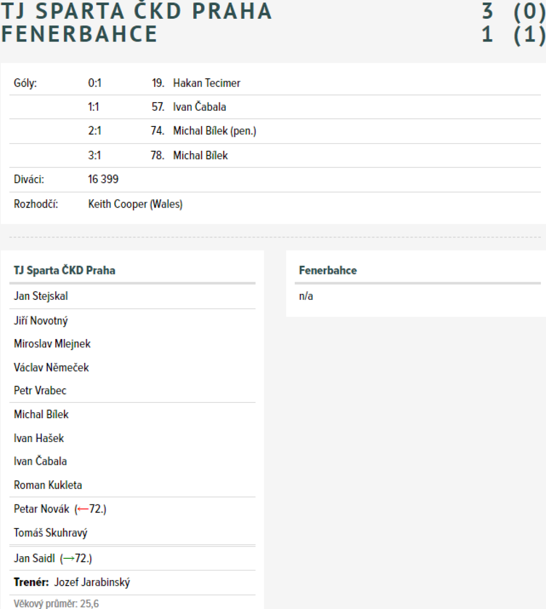Click goalscorer Hakan Tecimer's name
The width and height of the screenshot is (546, 609).
click(207, 83)
